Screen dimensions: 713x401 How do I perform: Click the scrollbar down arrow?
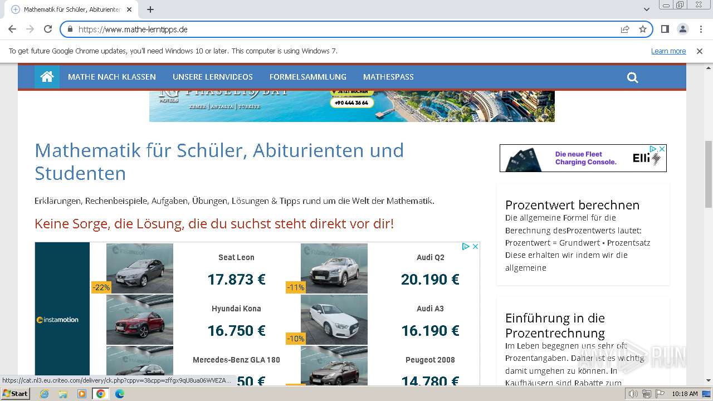[x=708, y=380]
